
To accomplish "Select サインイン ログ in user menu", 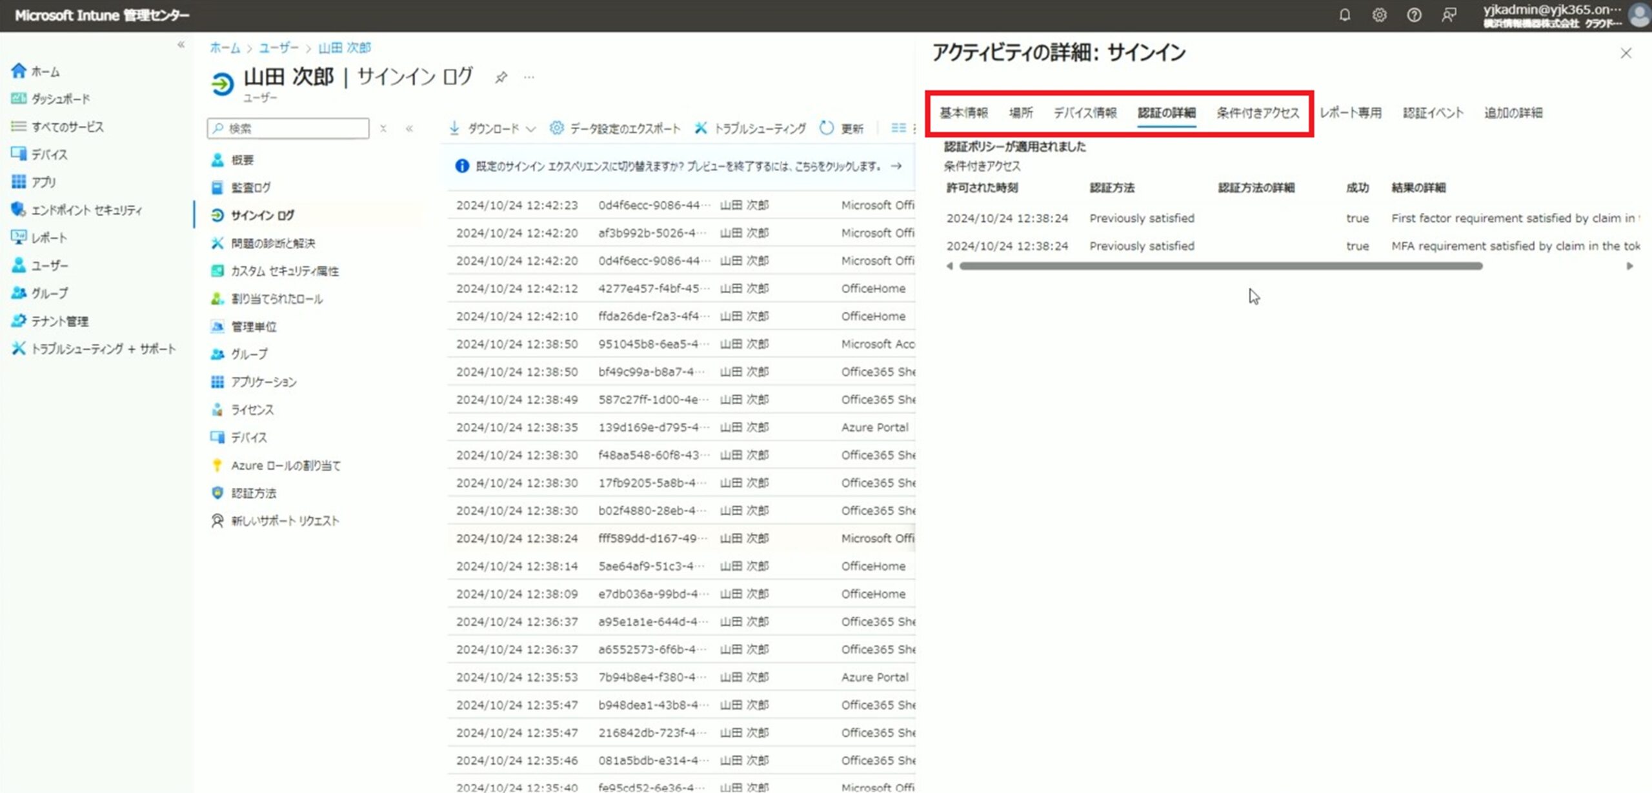I will (252, 216).
